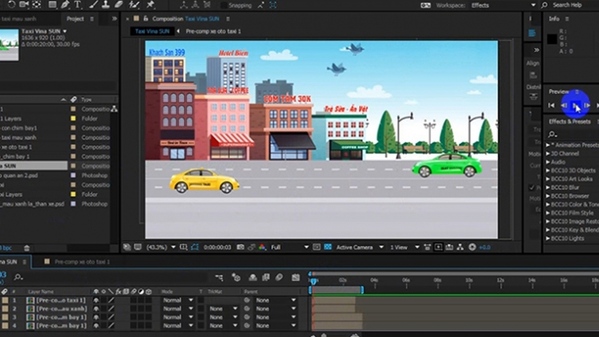
Task: Take a snapshot with camera icon
Action: click(240, 248)
